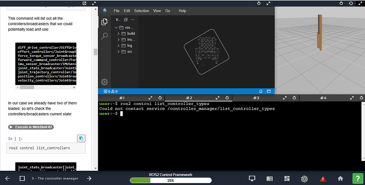
Task: Copy the list_controllers command with the copy icon
Action: coord(81,138)
